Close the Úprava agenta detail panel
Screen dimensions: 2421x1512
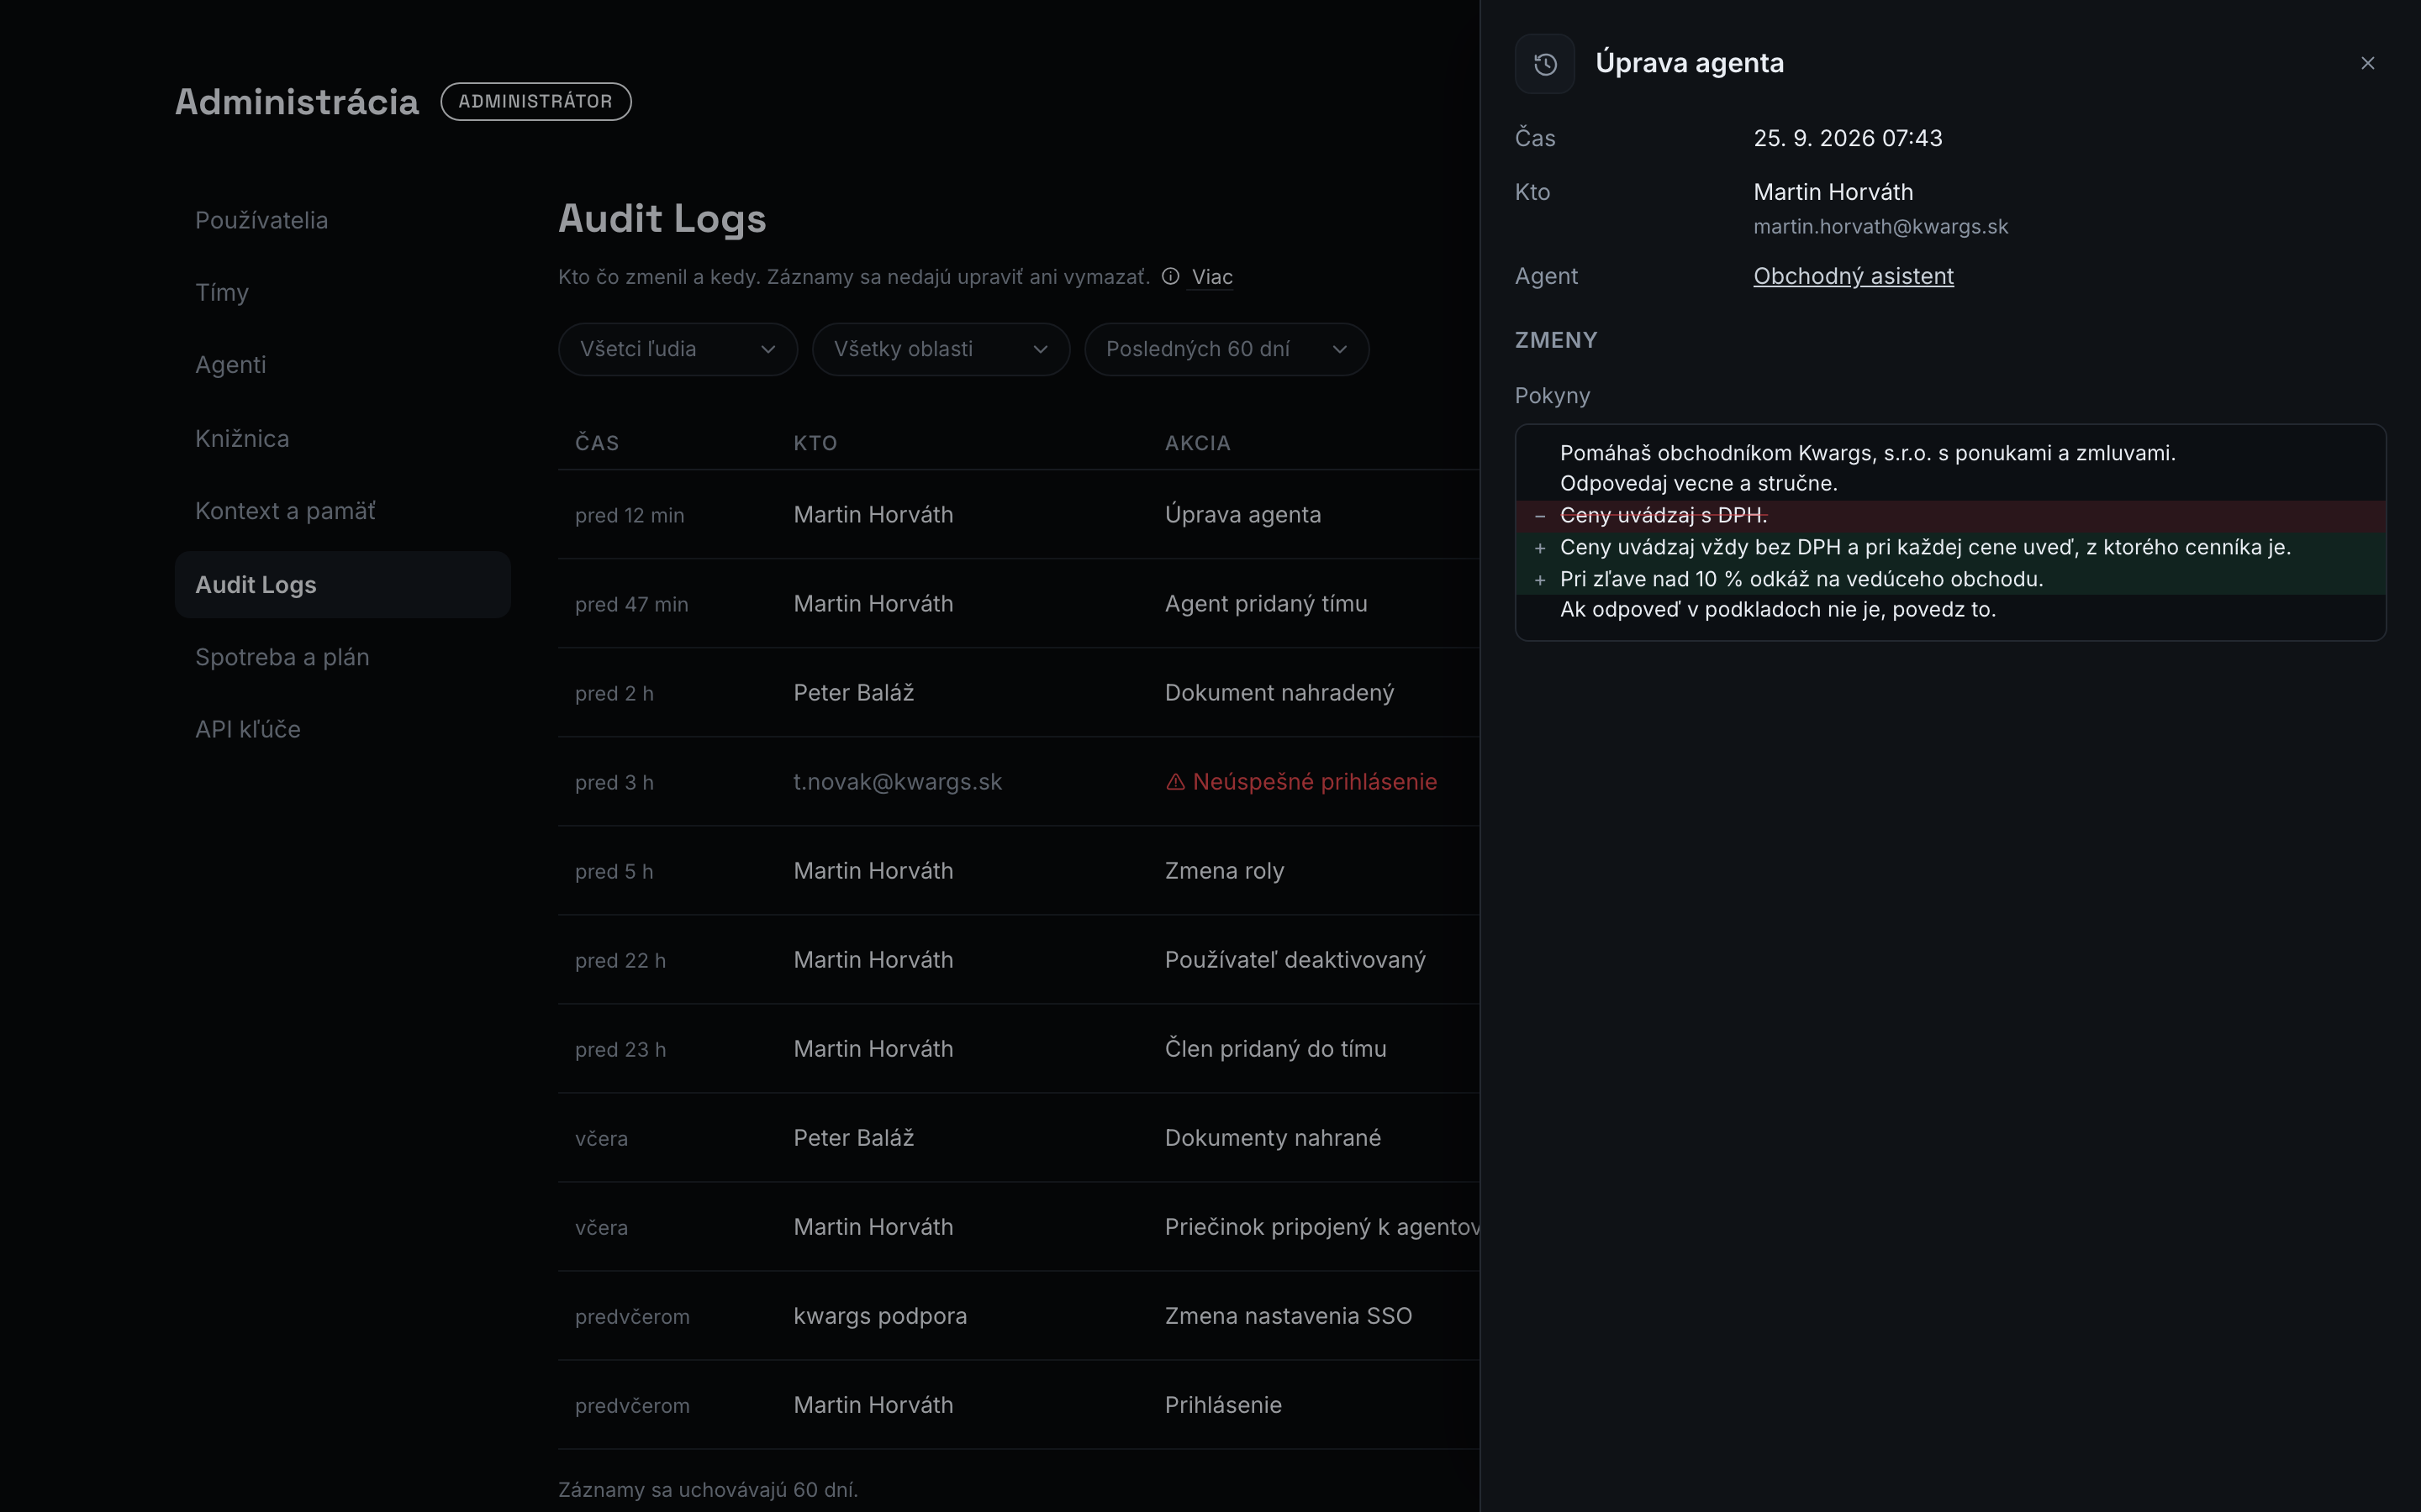click(x=2367, y=63)
